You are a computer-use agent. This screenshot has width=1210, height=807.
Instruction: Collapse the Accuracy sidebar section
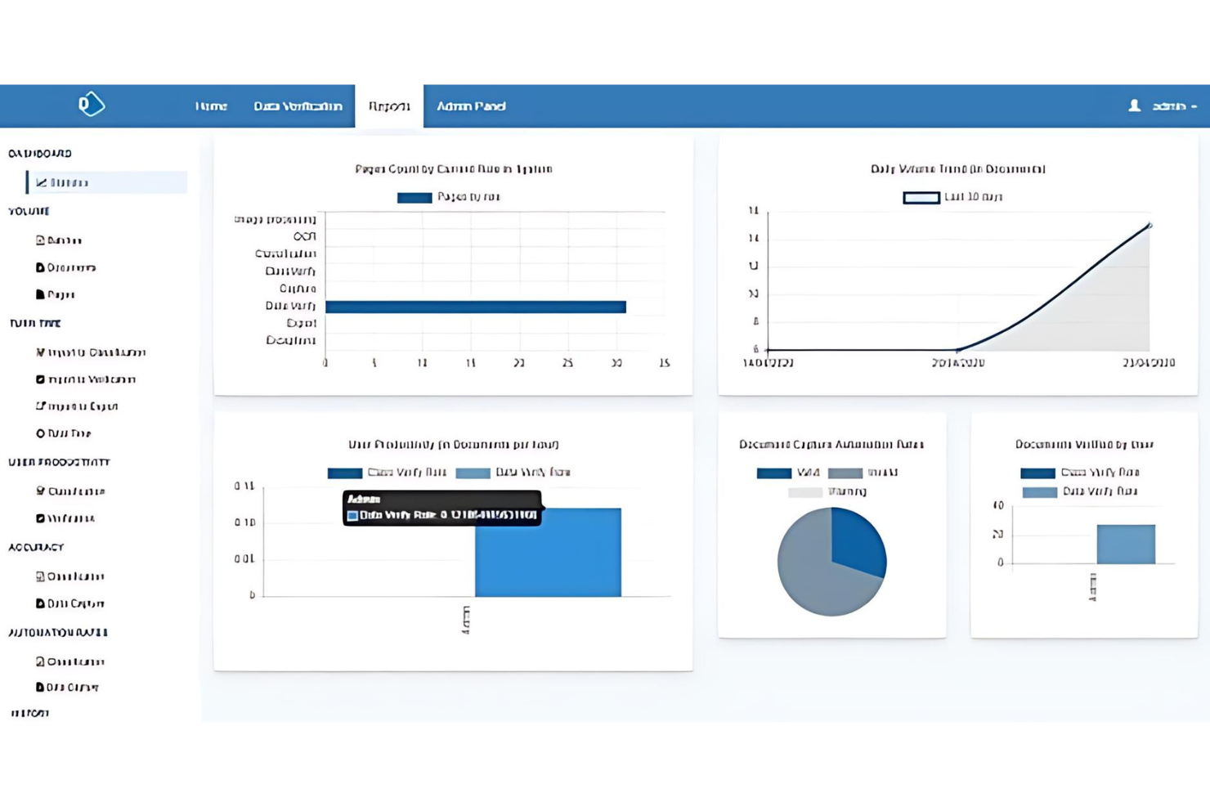(x=37, y=546)
